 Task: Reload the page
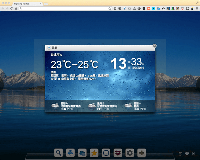[11, 8]
